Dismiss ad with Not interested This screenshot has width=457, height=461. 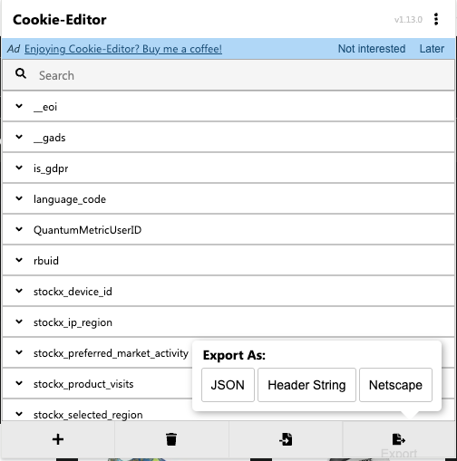(372, 49)
